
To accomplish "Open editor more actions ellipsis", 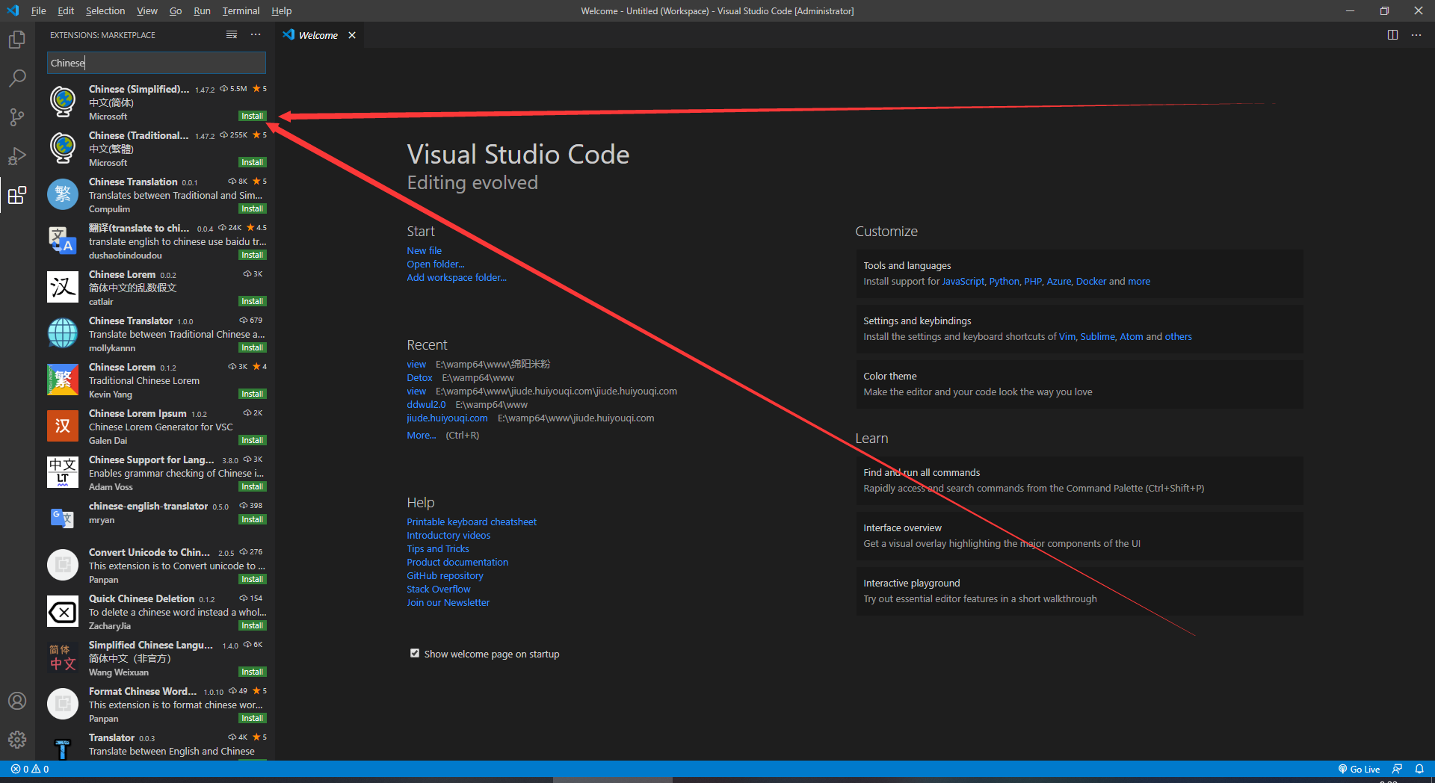I will coord(1416,35).
